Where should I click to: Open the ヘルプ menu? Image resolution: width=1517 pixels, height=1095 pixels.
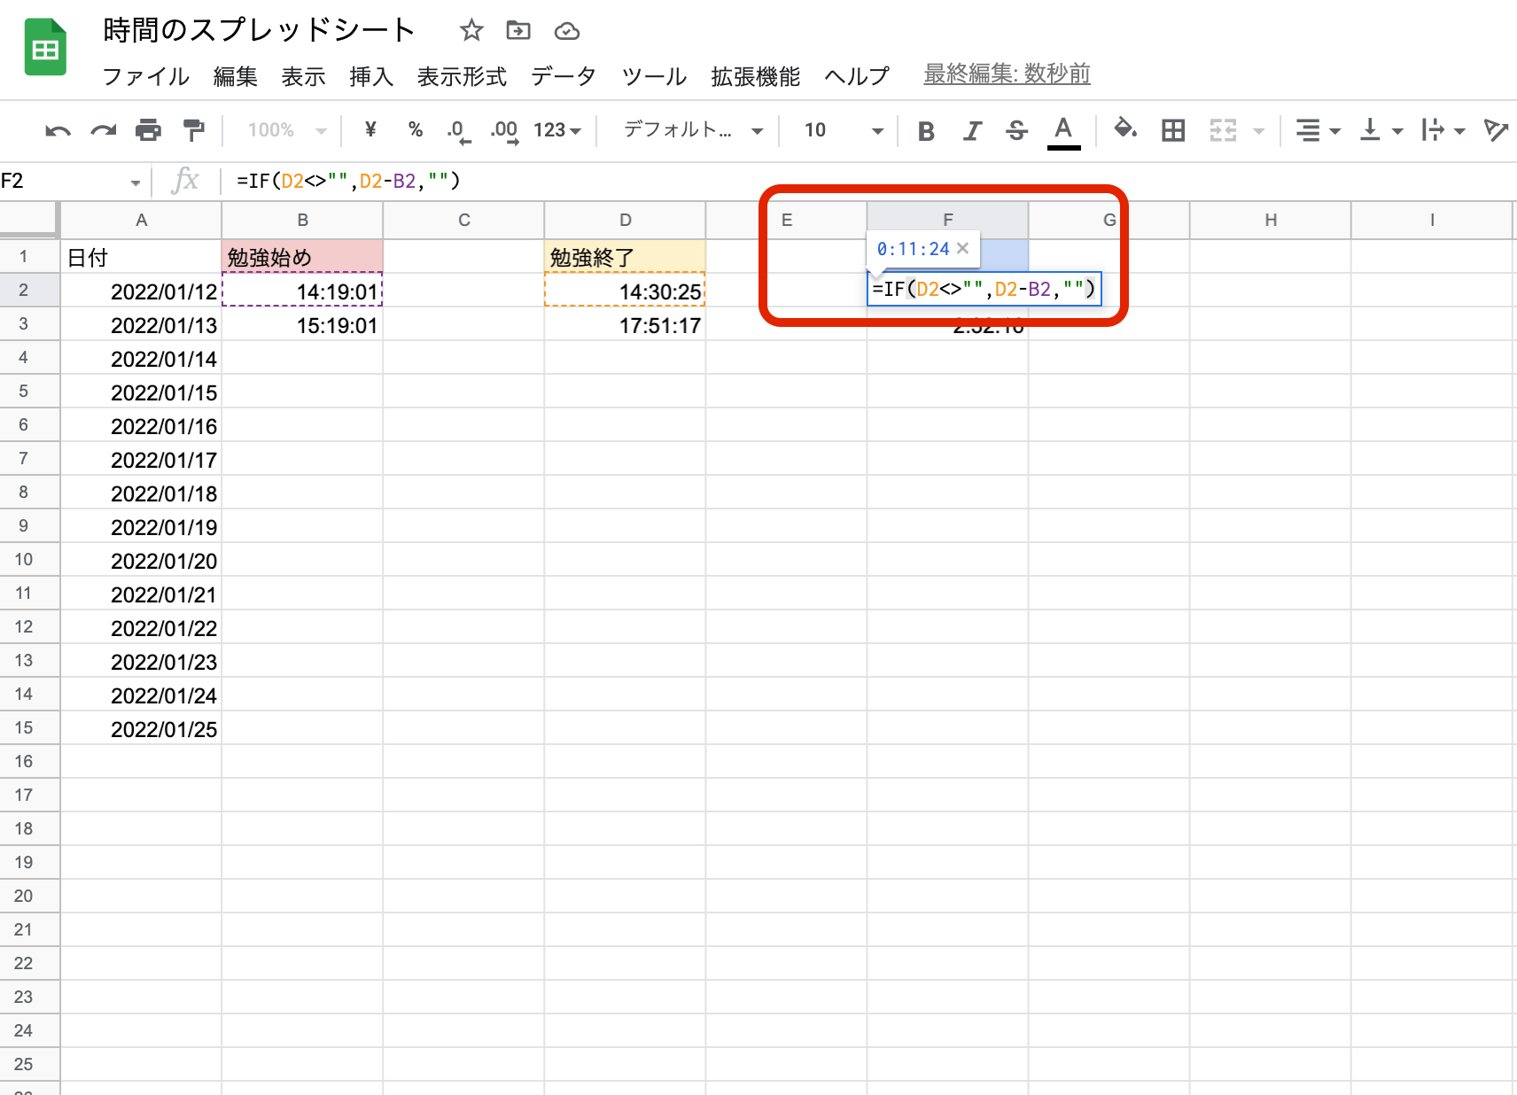pos(857,77)
